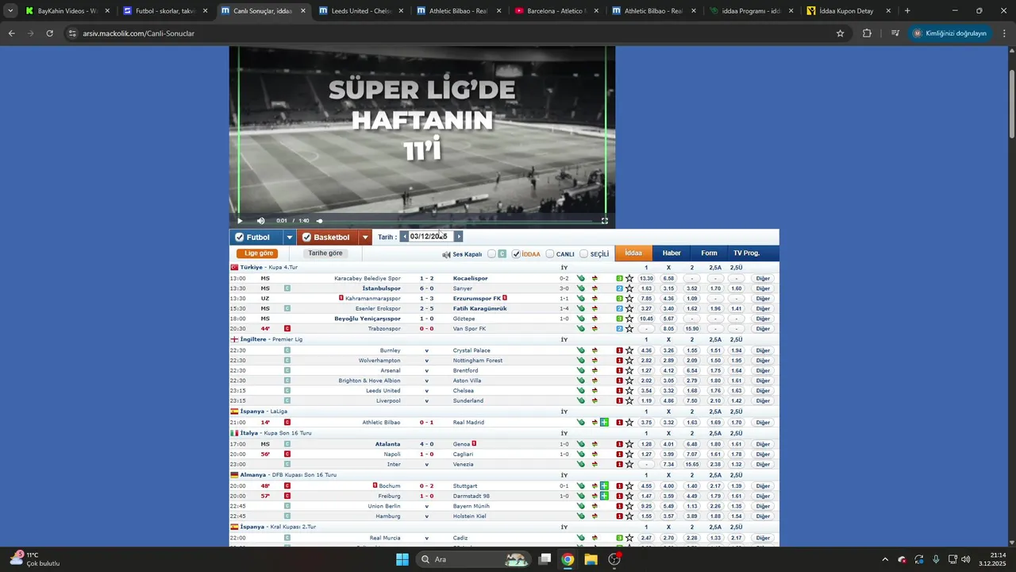
Task: Open green plus icon for Bochum match
Action: pos(605,485)
